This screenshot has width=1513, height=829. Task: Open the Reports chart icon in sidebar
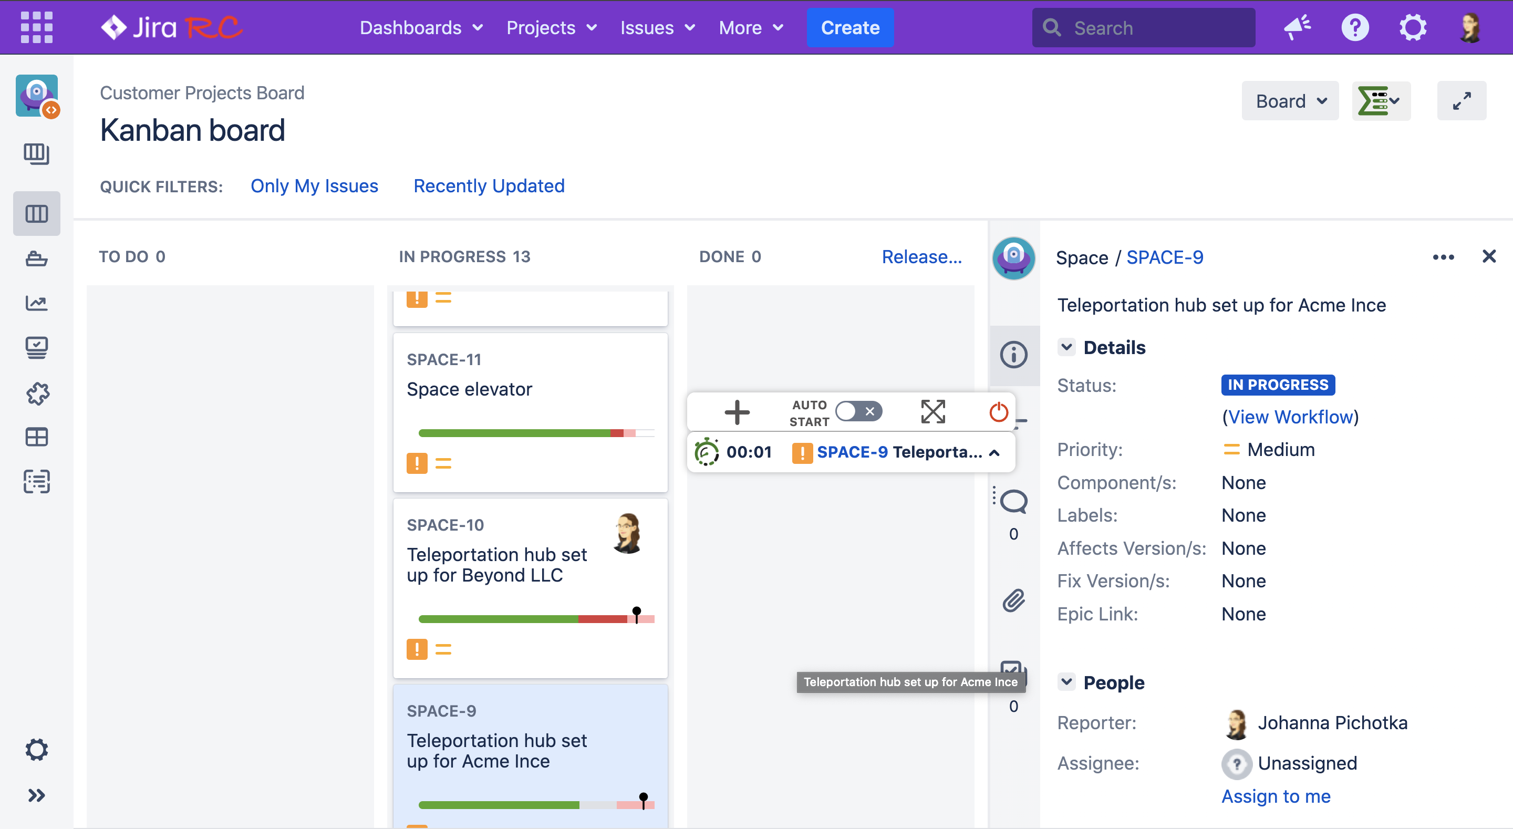click(x=36, y=303)
